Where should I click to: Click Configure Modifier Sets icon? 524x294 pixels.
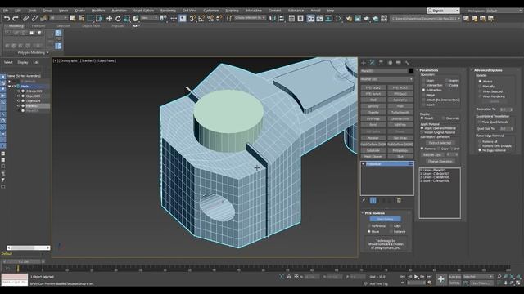click(399, 200)
